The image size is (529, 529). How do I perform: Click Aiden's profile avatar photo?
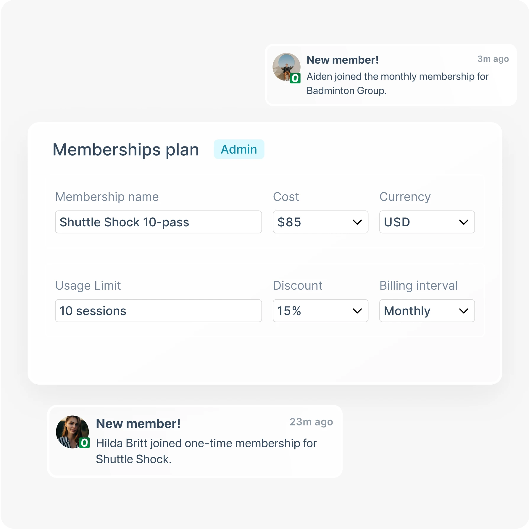click(x=286, y=66)
